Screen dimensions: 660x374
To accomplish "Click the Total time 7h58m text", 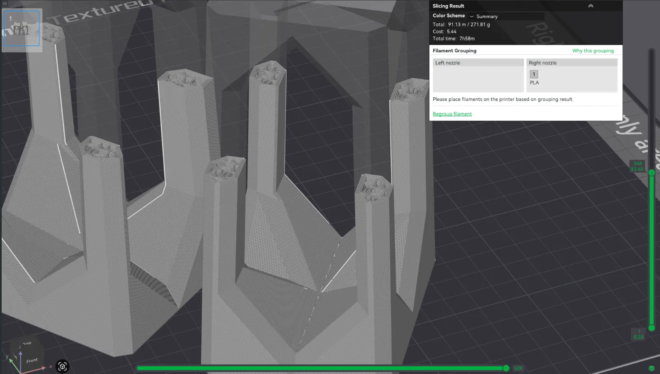I will 454,39.
